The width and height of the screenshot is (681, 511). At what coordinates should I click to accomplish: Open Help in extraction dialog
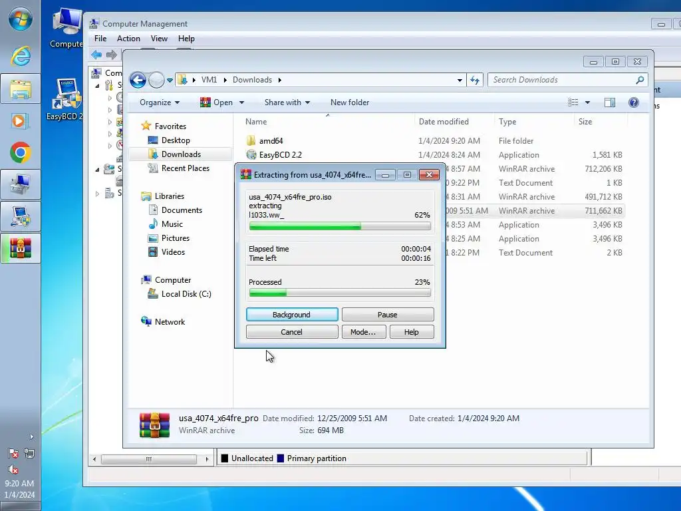[411, 332]
